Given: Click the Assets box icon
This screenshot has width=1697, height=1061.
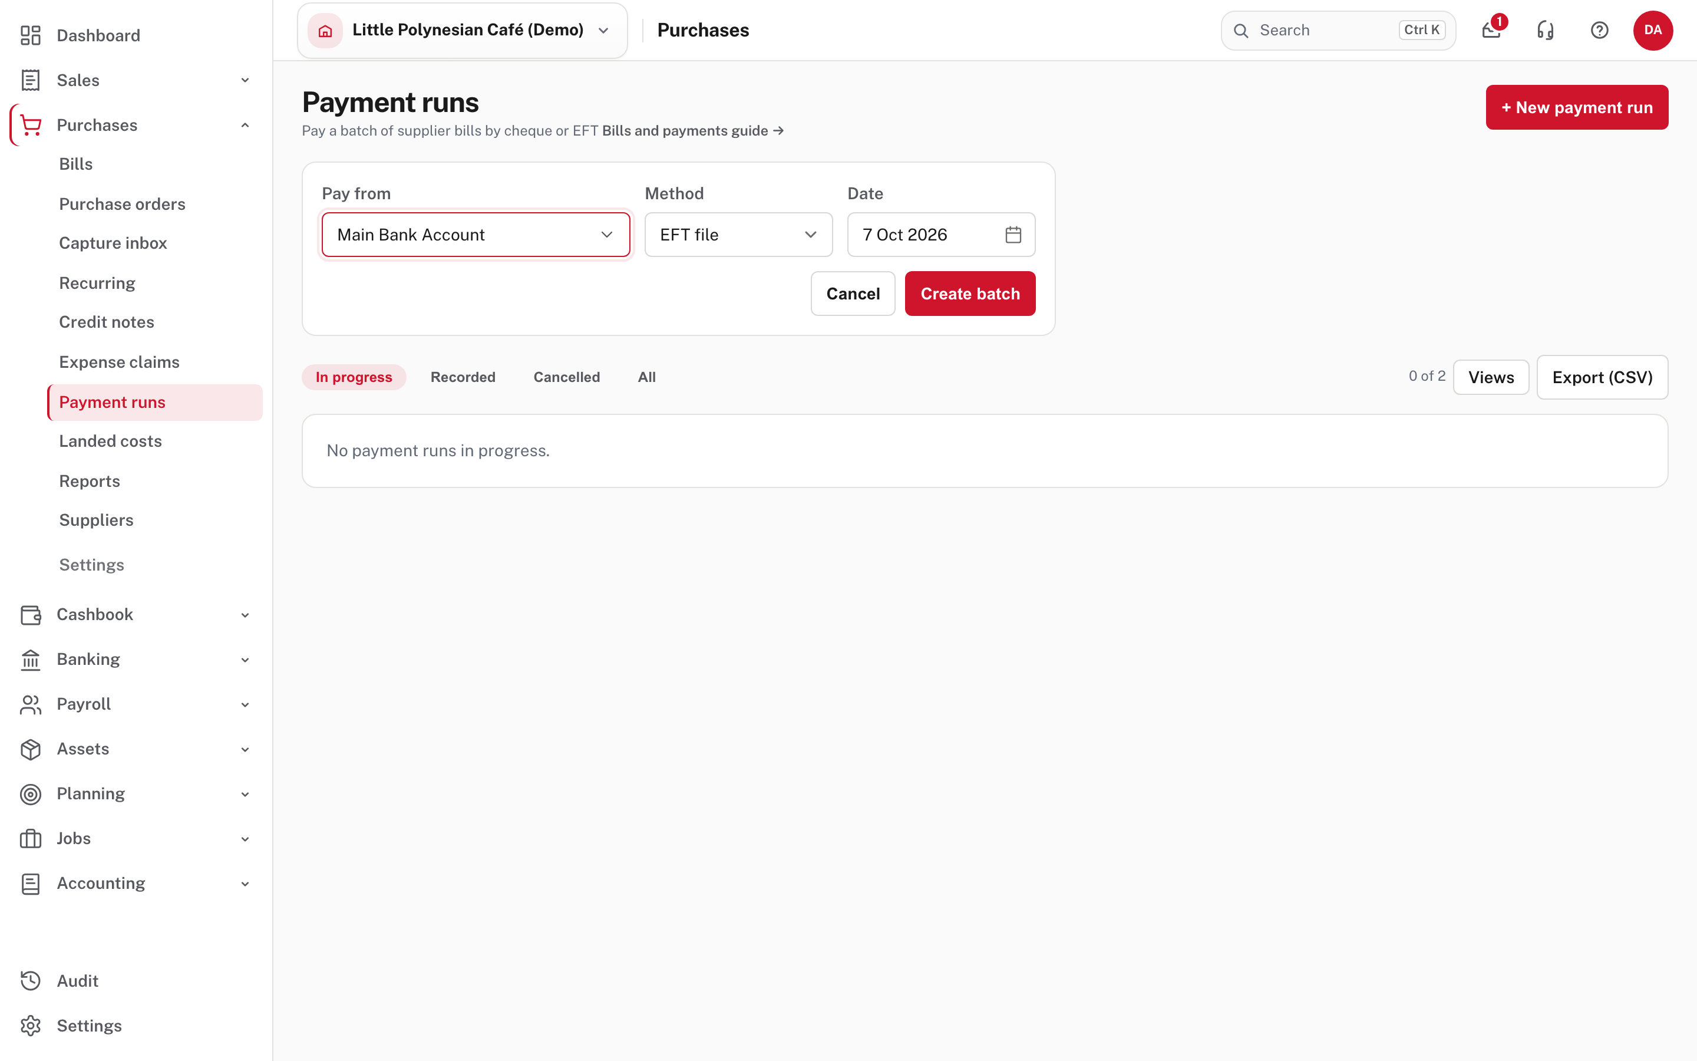Looking at the screenshot, I should [30, 749].
